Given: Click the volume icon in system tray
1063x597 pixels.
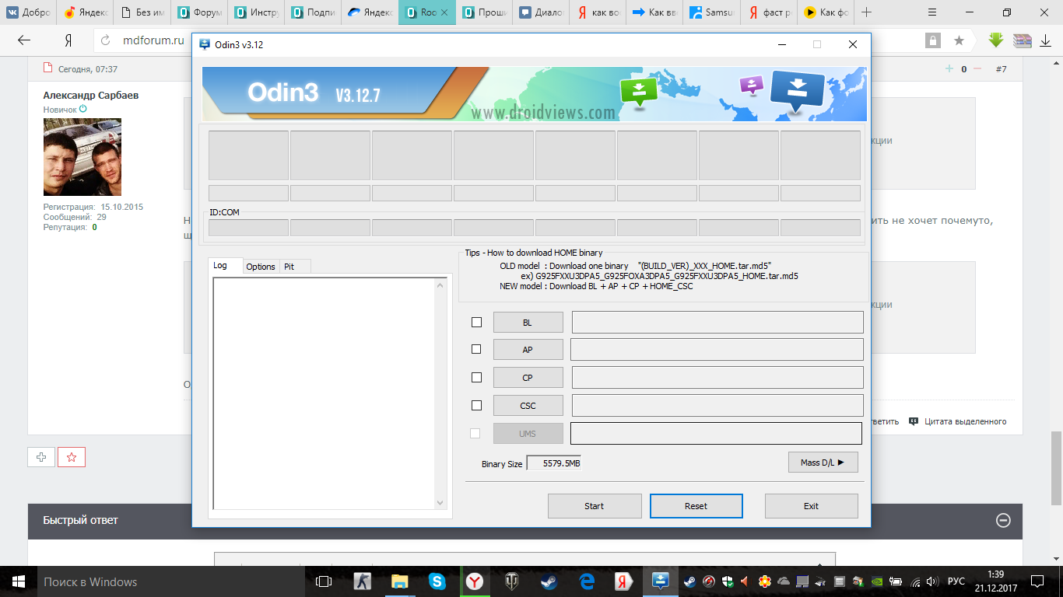Looking at the screenshot, I should coord(932,581).
